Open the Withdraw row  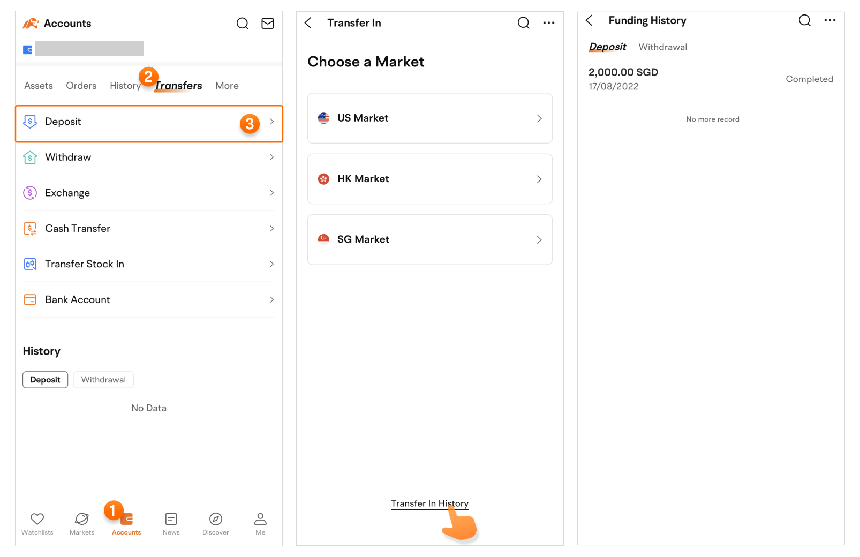[x=149, y=157]
